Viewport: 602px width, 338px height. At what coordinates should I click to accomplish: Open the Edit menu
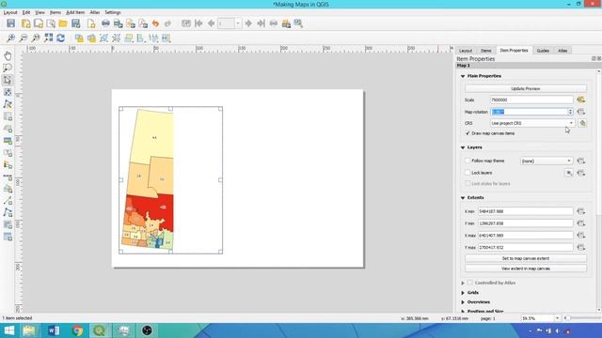[x=26, y=12]
